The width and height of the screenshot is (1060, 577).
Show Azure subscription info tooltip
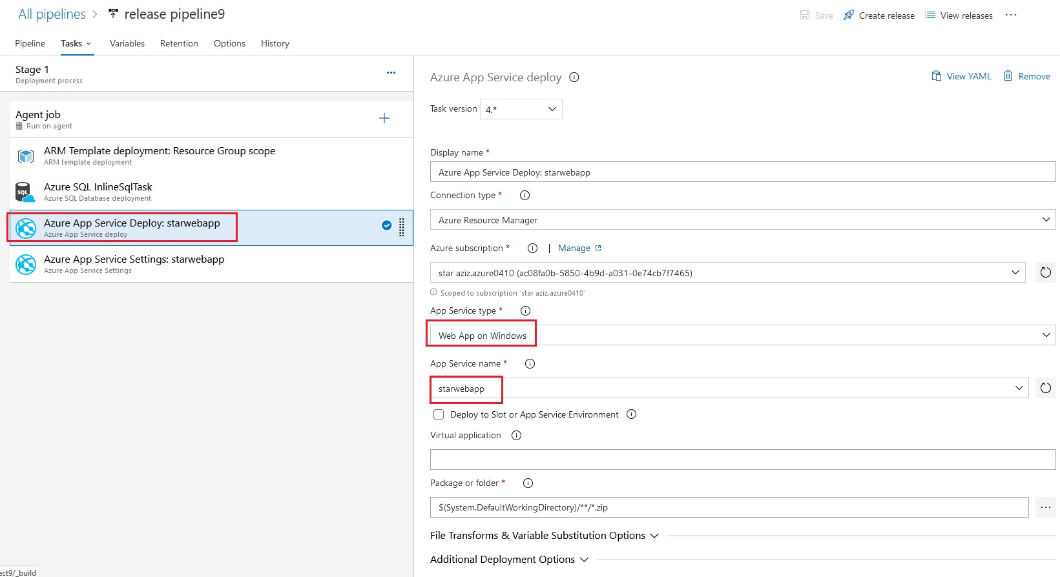533,248
